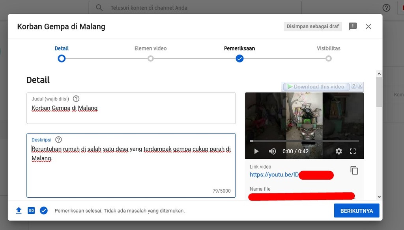Click the scrollbar down arrow
Image resolution: width=404 pixels, height=230 pixels.
click(x=379, y=197)
